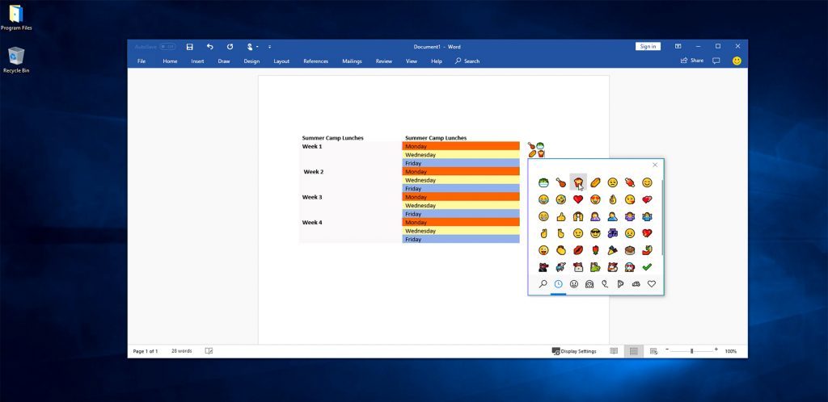The height and width of the screenshot is (402, 828).
Task: Select the pizza food category tab
Action: click(x=620, y=284)
